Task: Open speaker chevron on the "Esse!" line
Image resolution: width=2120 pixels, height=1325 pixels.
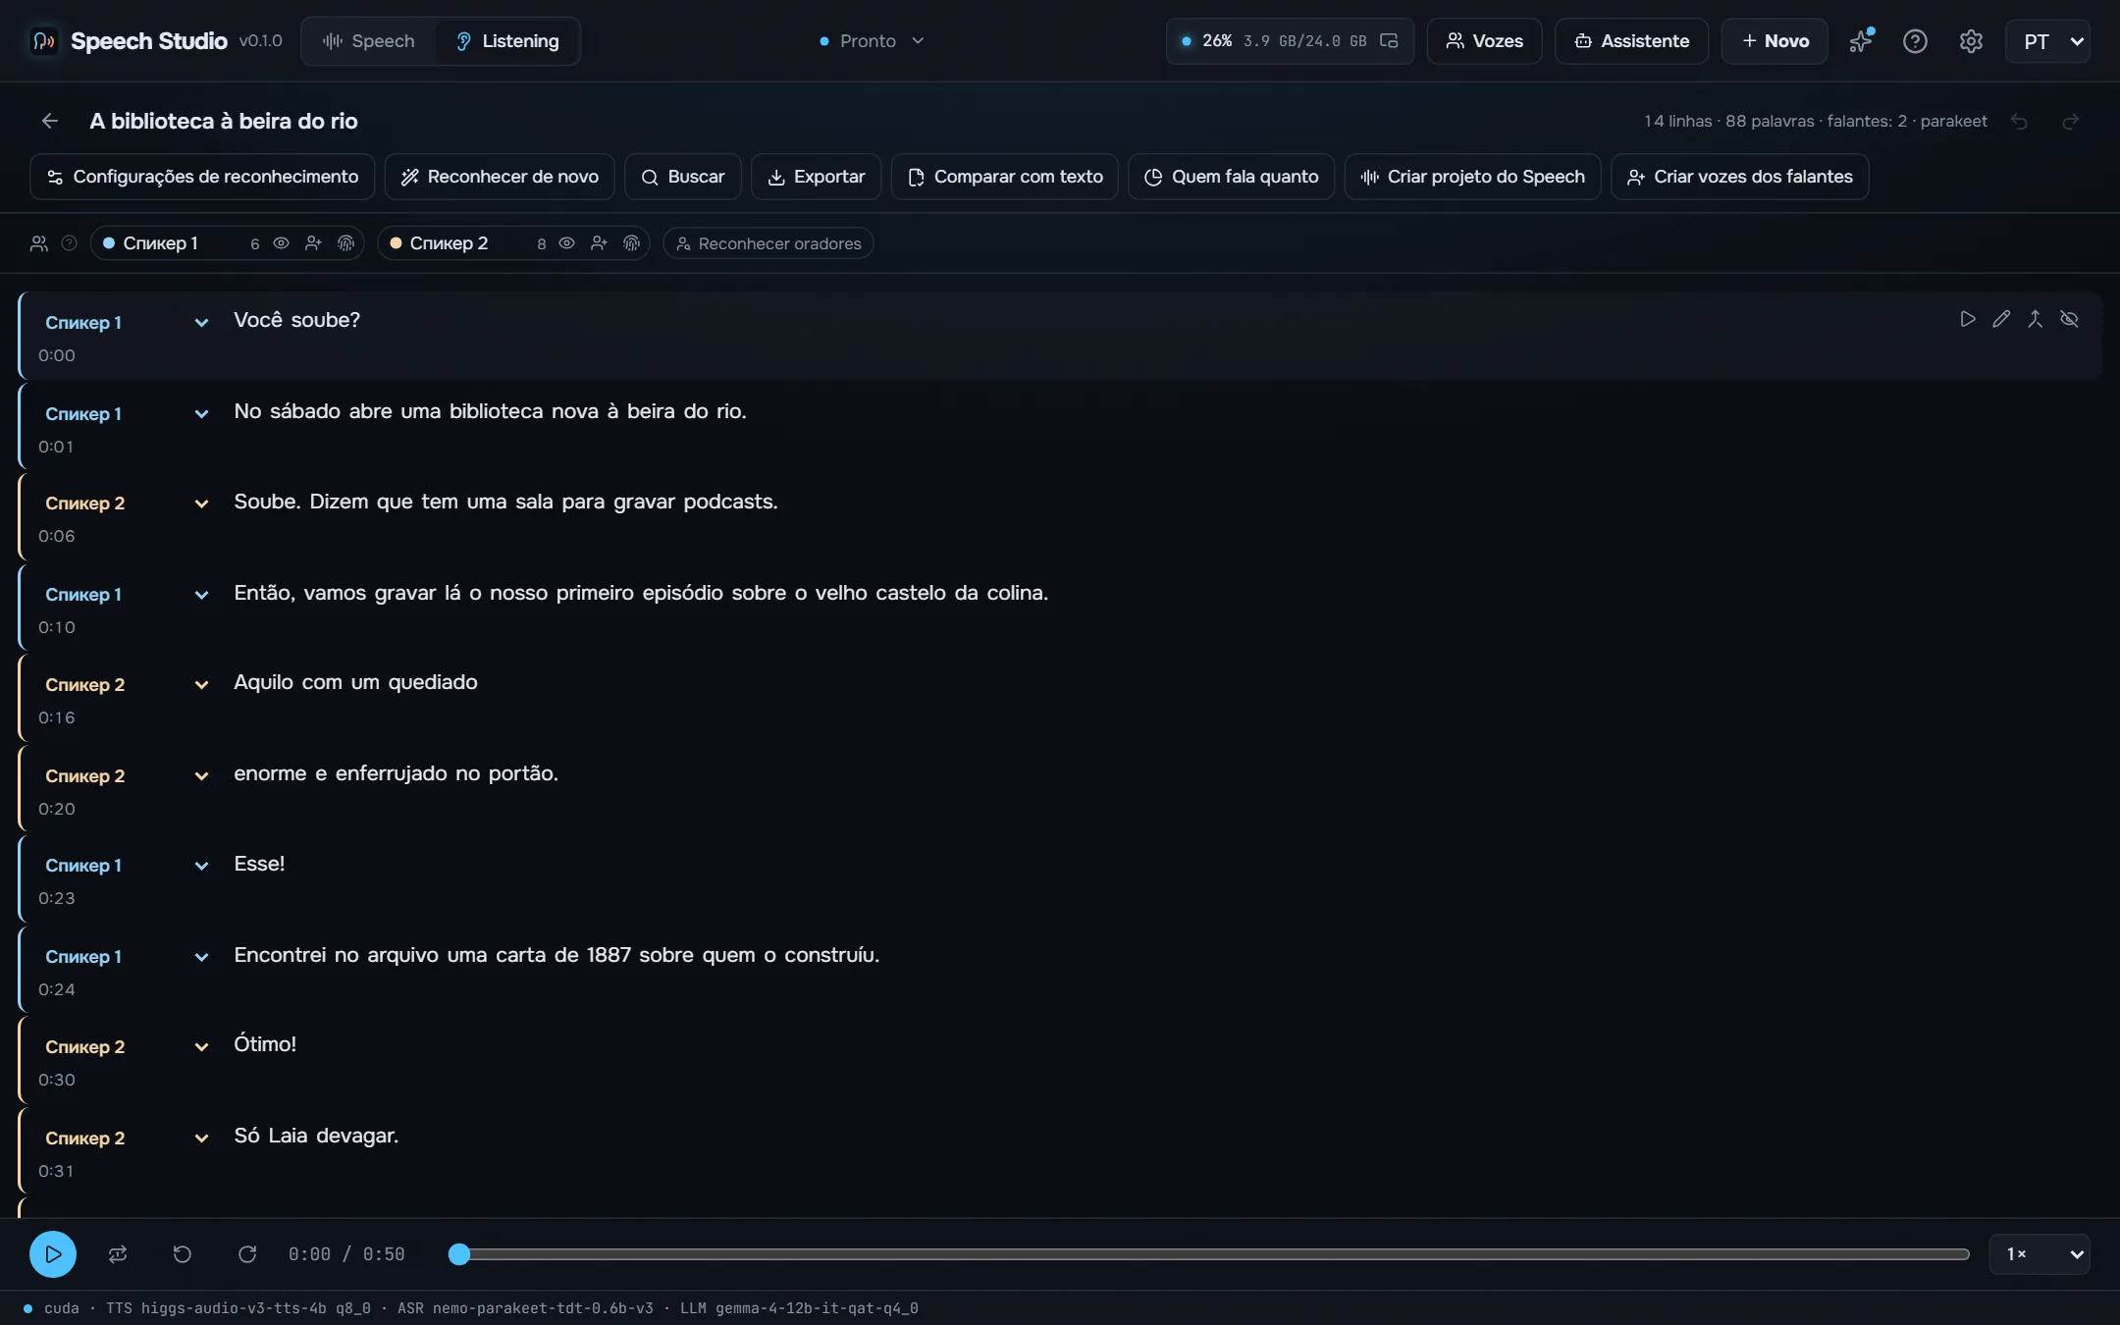Action: click(201, 866)
